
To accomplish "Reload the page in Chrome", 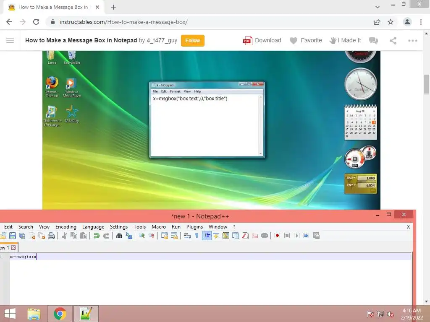I will [x=36, y=22].
